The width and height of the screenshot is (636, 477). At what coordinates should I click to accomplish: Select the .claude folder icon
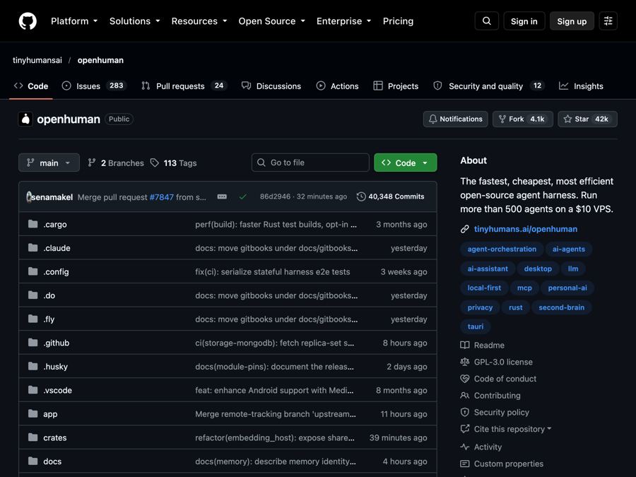pyautogui.click(x=33, y=248)
